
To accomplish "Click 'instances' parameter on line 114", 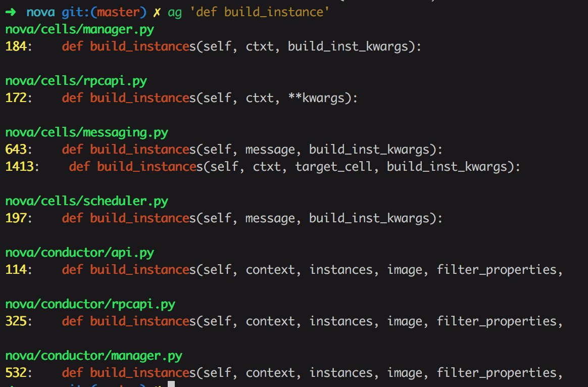I will (341, 270).
